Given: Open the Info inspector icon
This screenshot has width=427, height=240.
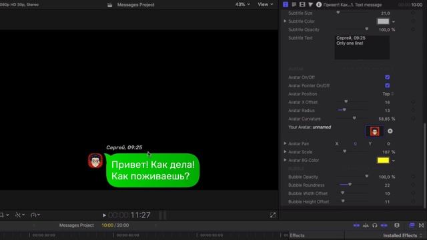Looking at the screenshot, I should [319, 5].
